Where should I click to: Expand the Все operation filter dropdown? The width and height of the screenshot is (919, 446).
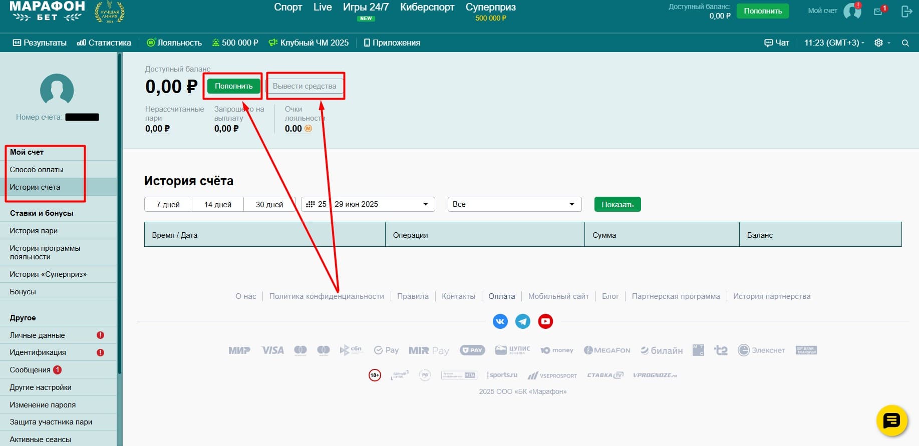[515, 204]
